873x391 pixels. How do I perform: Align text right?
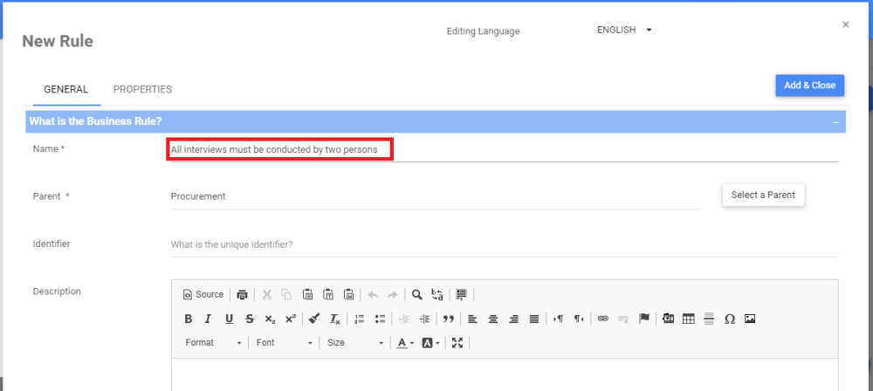(514, 319)
